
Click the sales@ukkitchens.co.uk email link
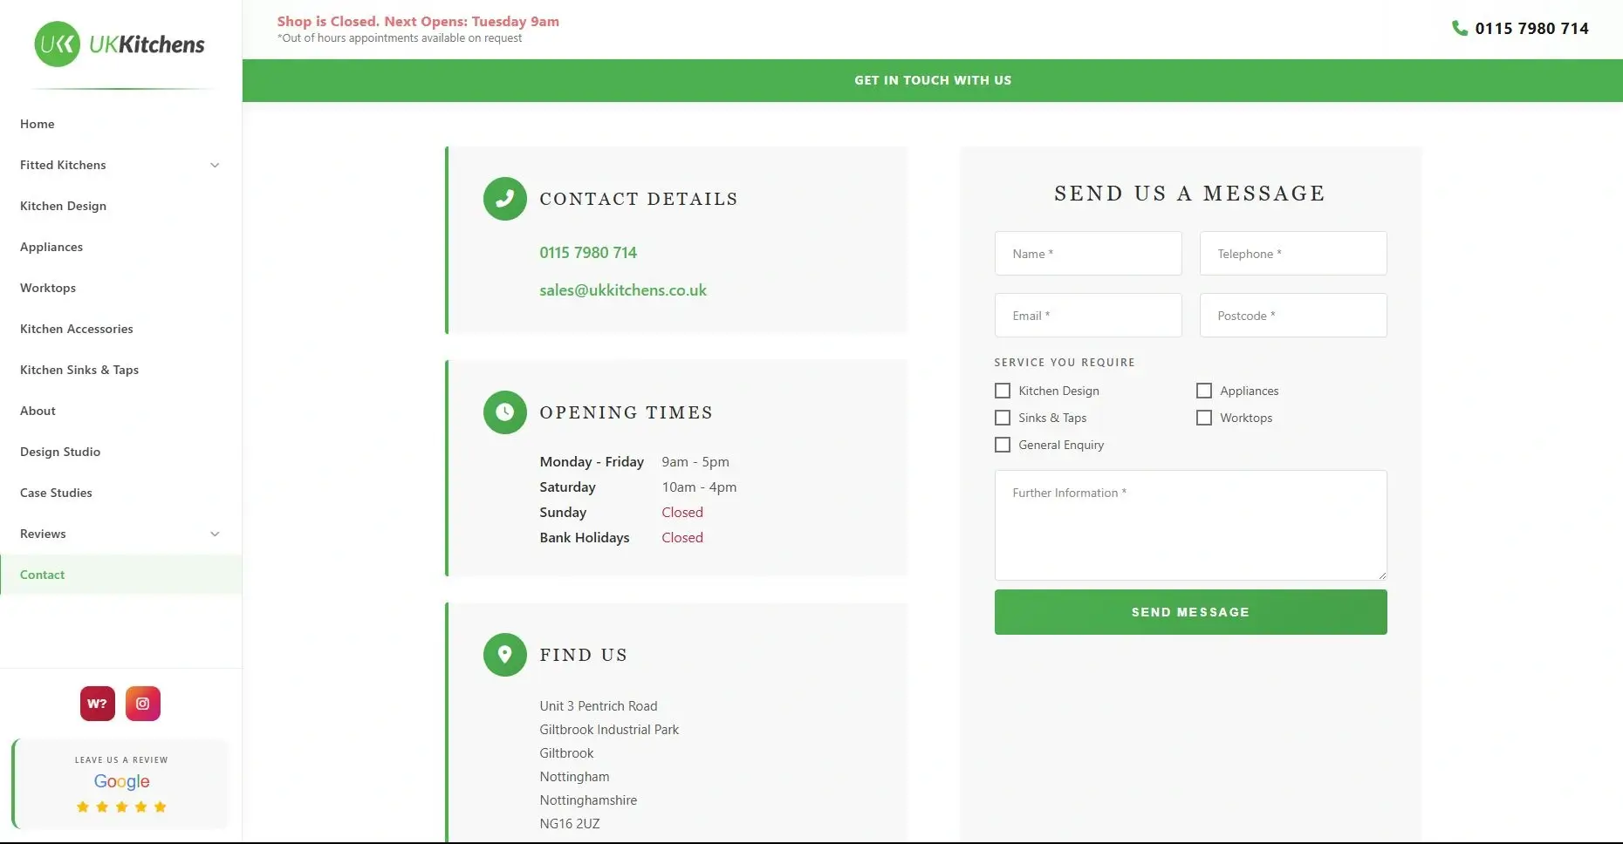click(x=623, y=290)
